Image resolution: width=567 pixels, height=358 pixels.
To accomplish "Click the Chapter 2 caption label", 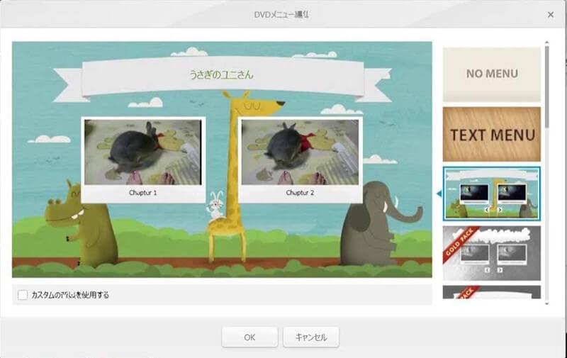I will (300, 193).
